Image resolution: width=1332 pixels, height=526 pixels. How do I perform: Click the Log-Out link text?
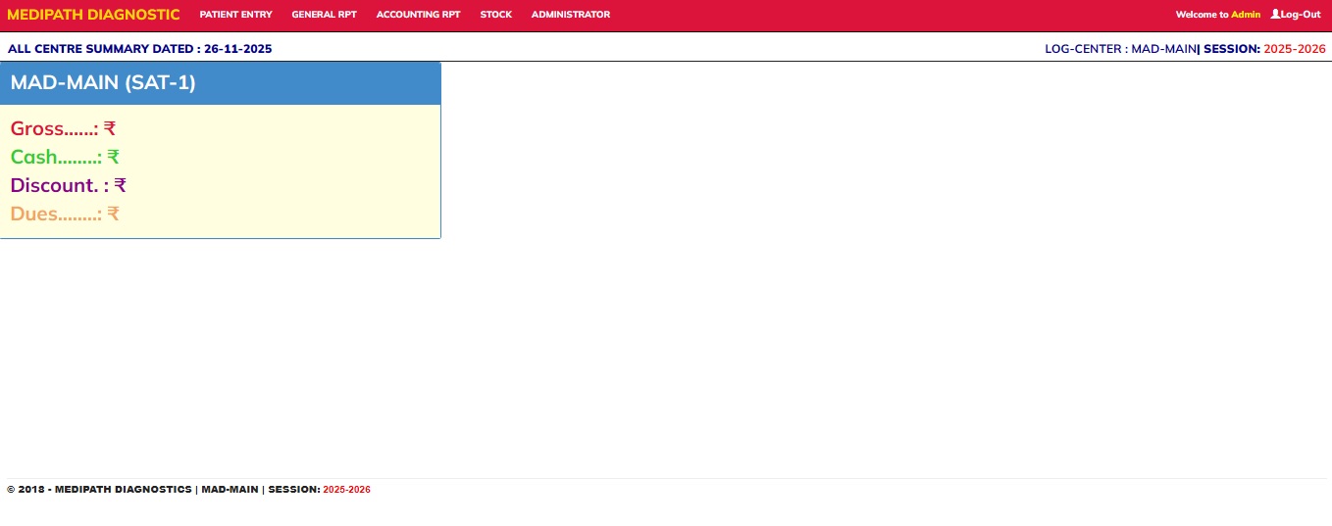click(x=1301, y=15)
